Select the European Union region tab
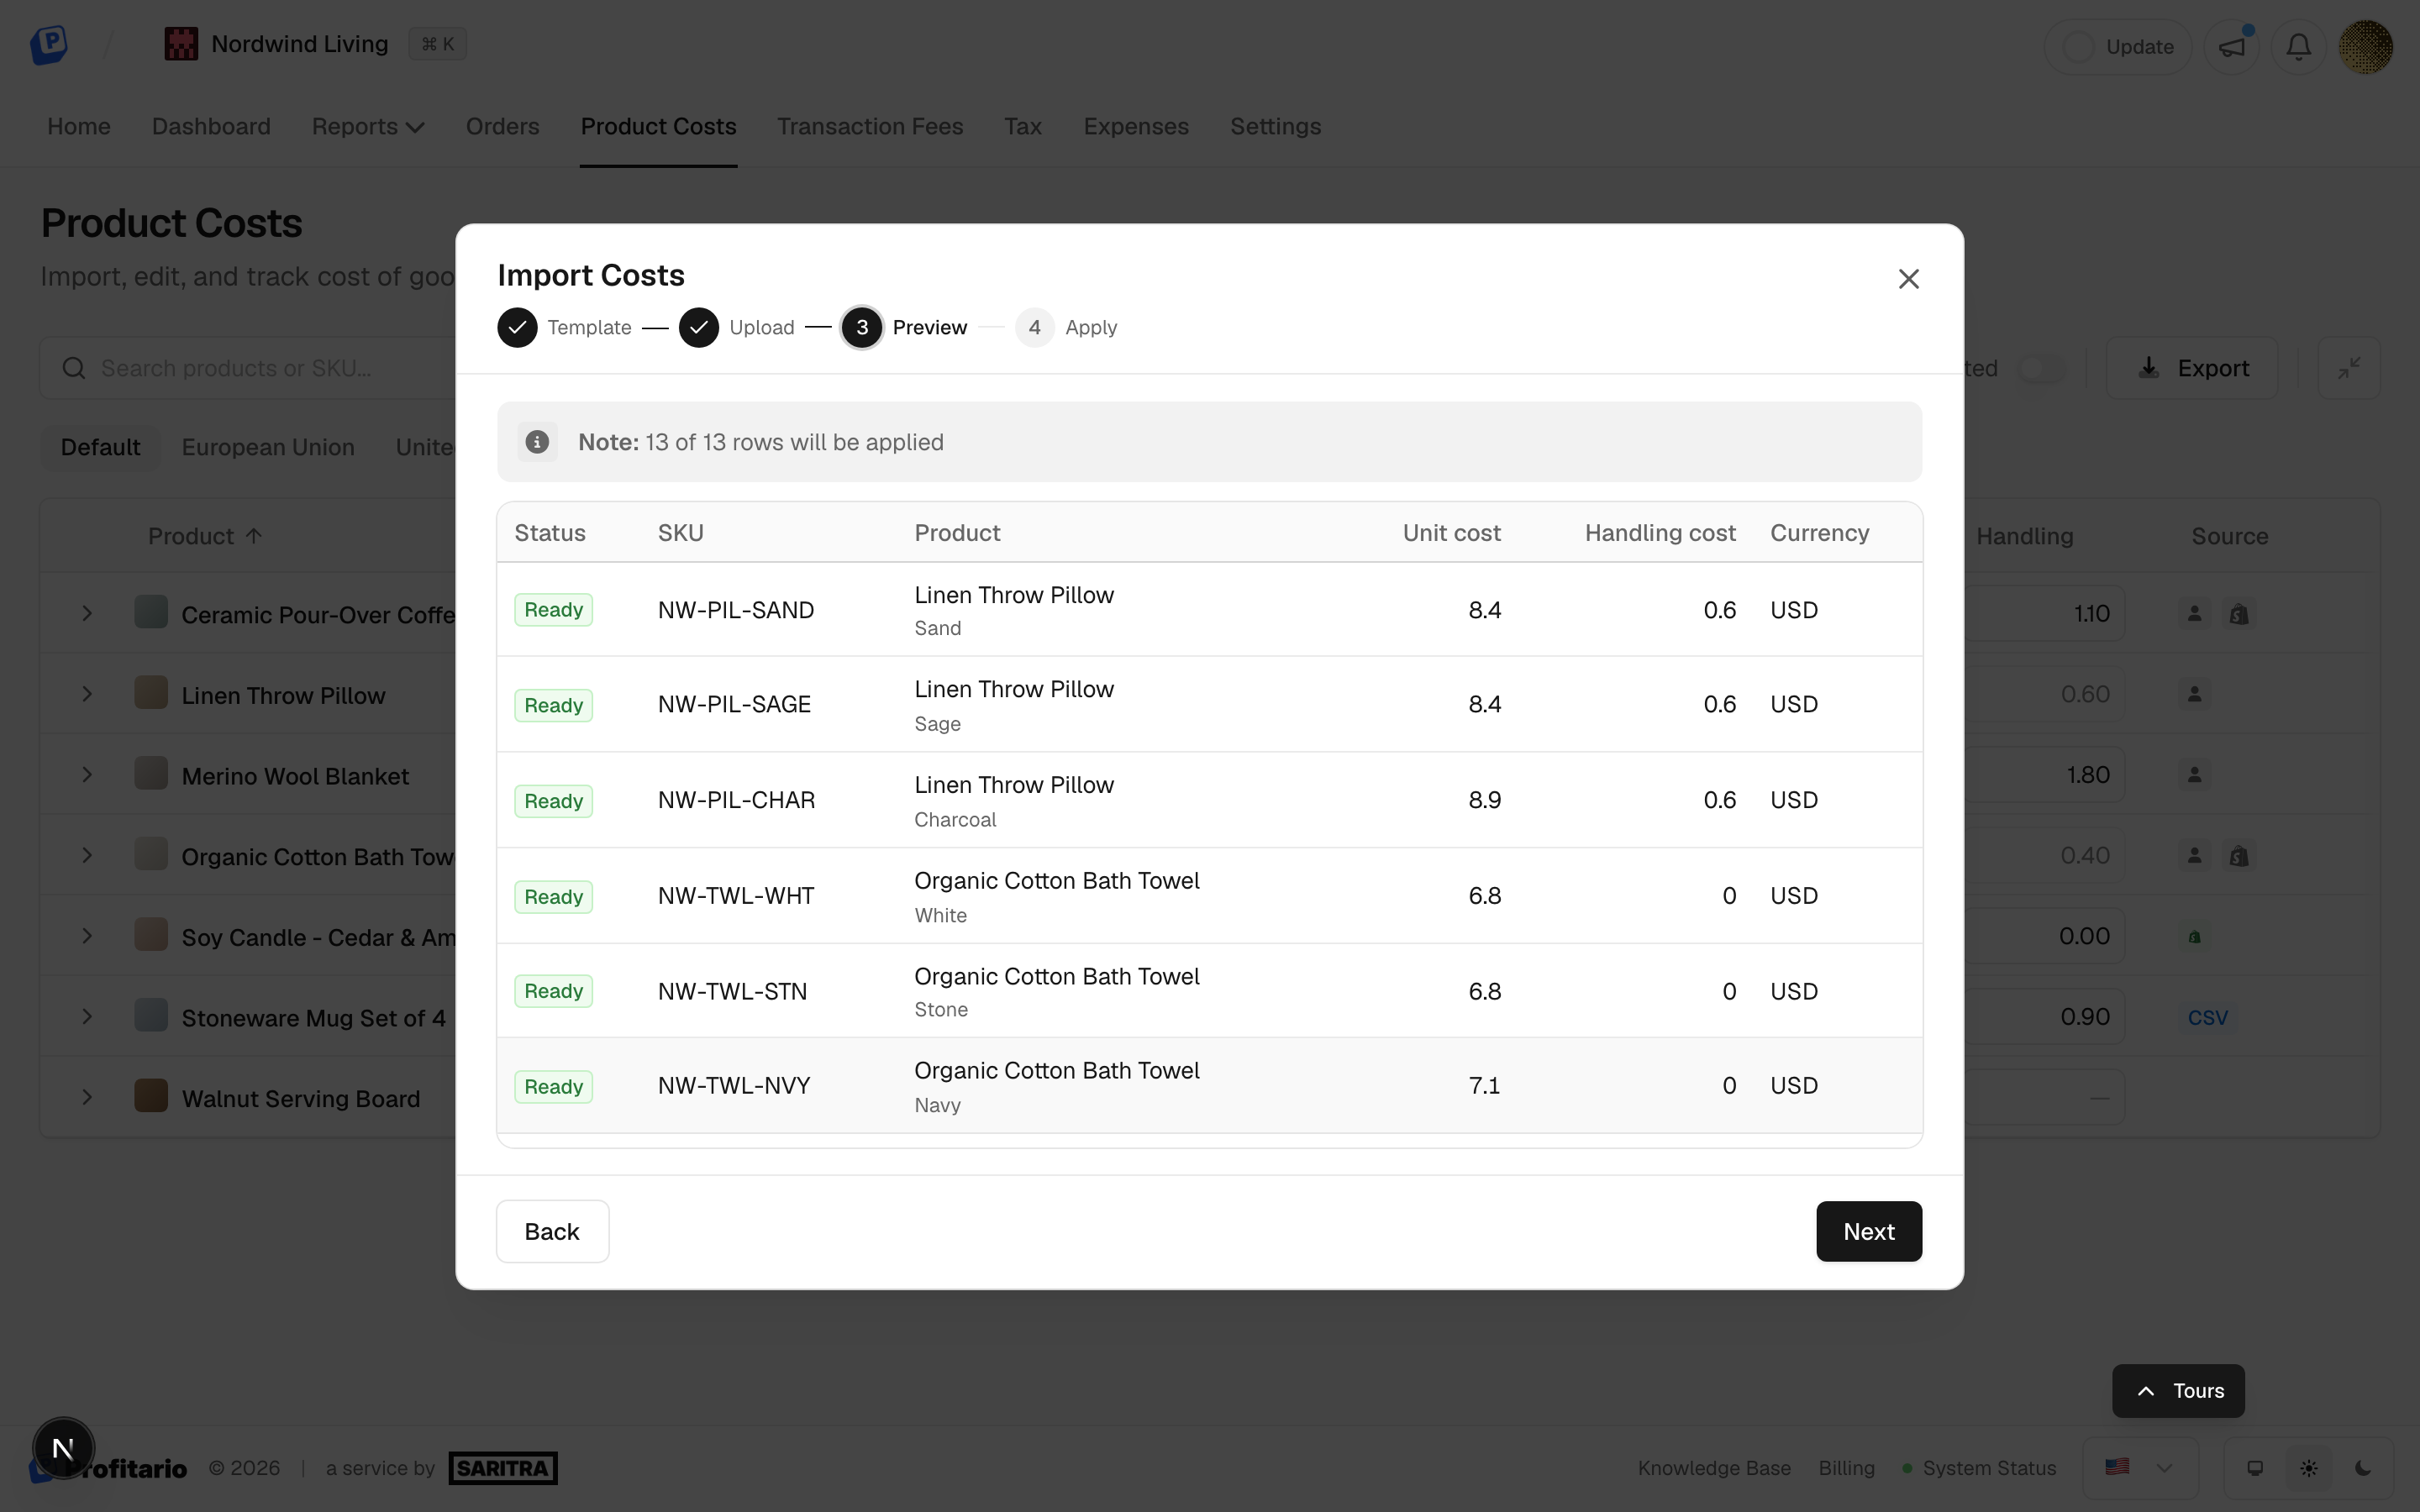 click(267, 447)
